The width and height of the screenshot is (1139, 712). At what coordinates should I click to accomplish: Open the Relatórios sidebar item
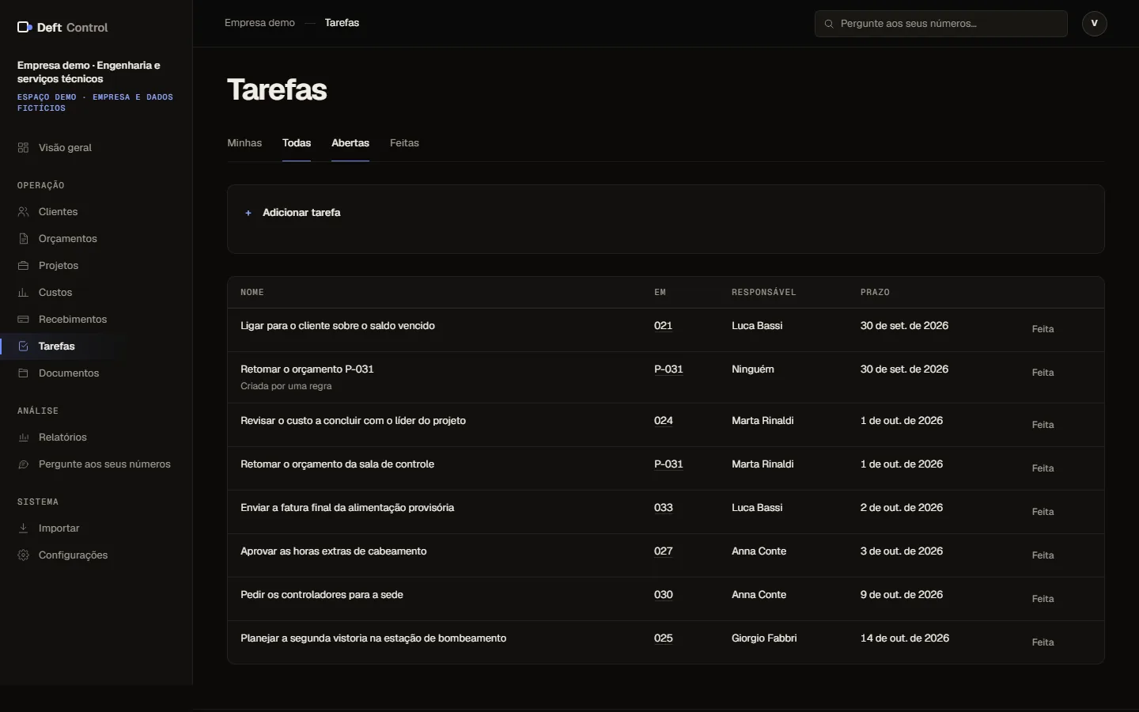(x=62, y=437)
